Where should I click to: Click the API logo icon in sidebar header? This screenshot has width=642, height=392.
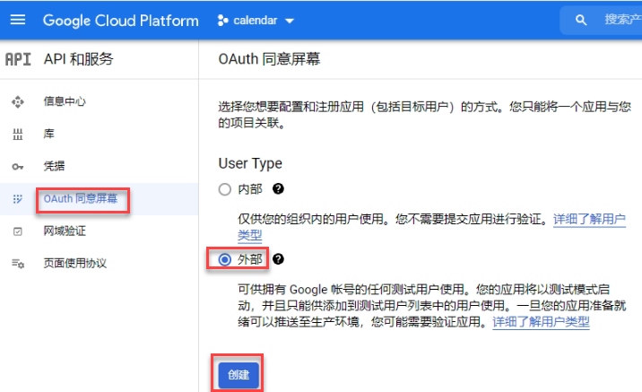pyautogui.click(x=18, y=59)
